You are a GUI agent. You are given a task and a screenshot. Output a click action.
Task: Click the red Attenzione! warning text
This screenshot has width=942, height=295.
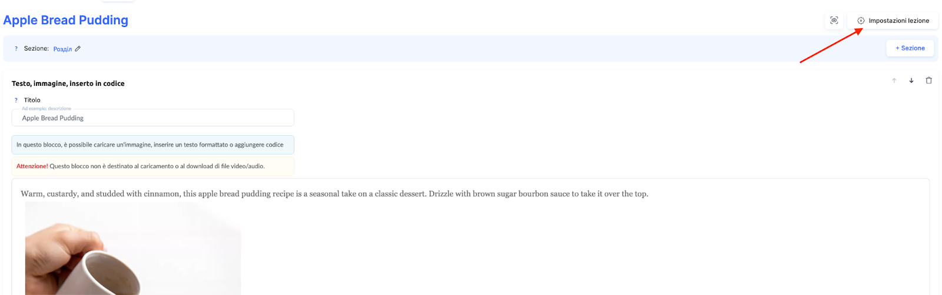point(32,166)
